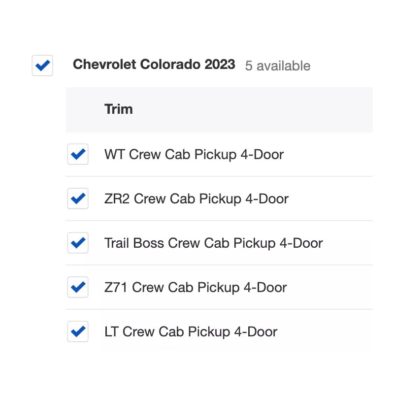Click the Trail Boss Crew Cab Pickup label
Image resolution: width=394 pixels, height=394 pixels.
click(213, 243)
